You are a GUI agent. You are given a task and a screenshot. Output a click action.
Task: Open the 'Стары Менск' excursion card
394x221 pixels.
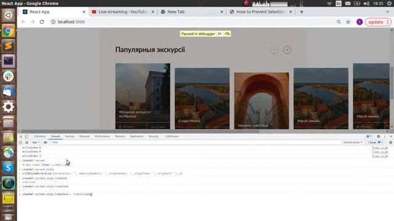click(202, 98)
